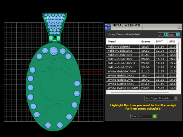This screenshot has width=183, height=137.
Task: Select the Yellow Gold:10KY row
Action: [x=141, y=51]
